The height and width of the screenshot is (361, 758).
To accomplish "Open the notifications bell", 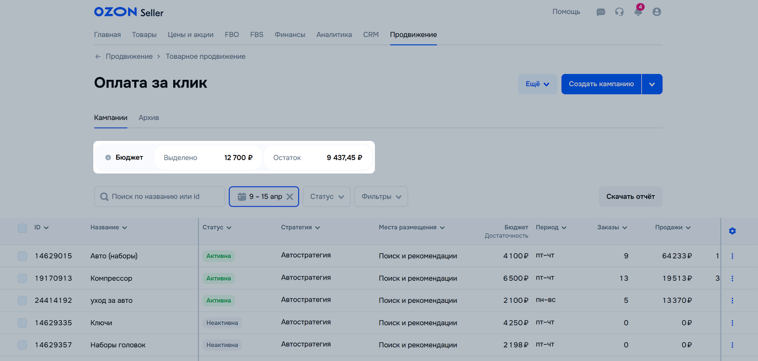I will [x=638, y=12].
